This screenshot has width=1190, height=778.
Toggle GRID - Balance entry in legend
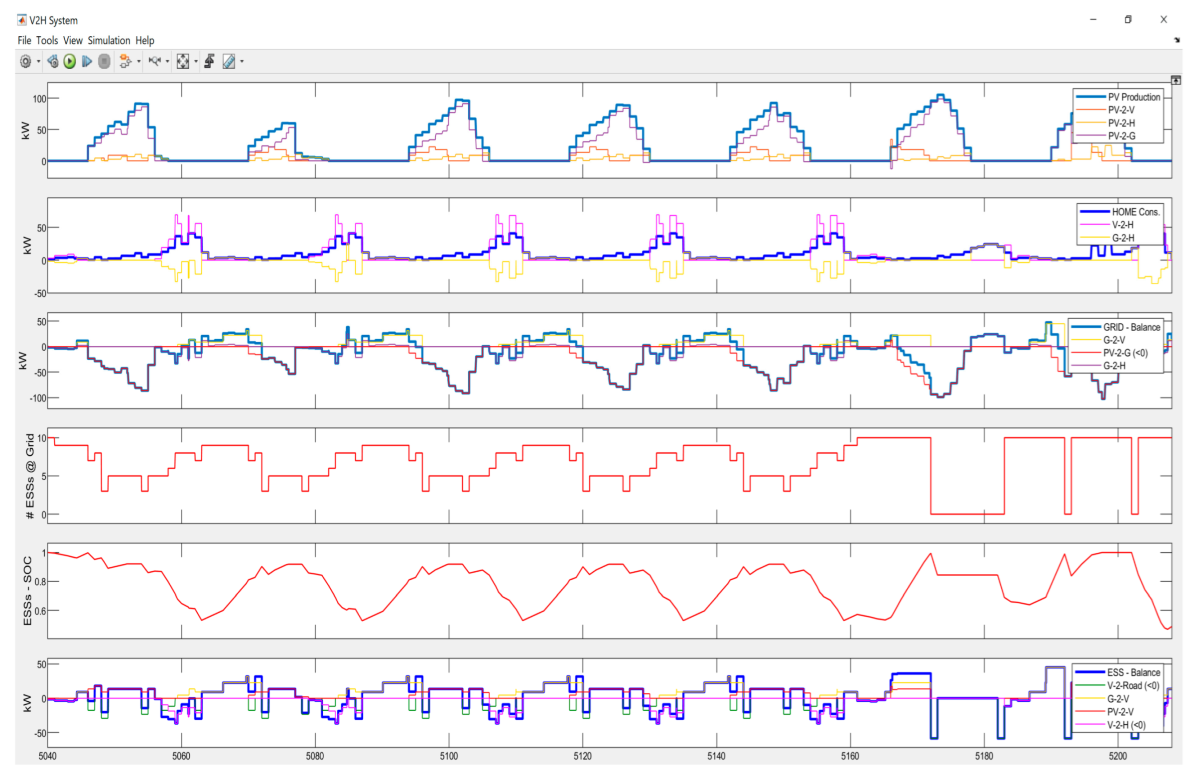tap(1131, 327)
